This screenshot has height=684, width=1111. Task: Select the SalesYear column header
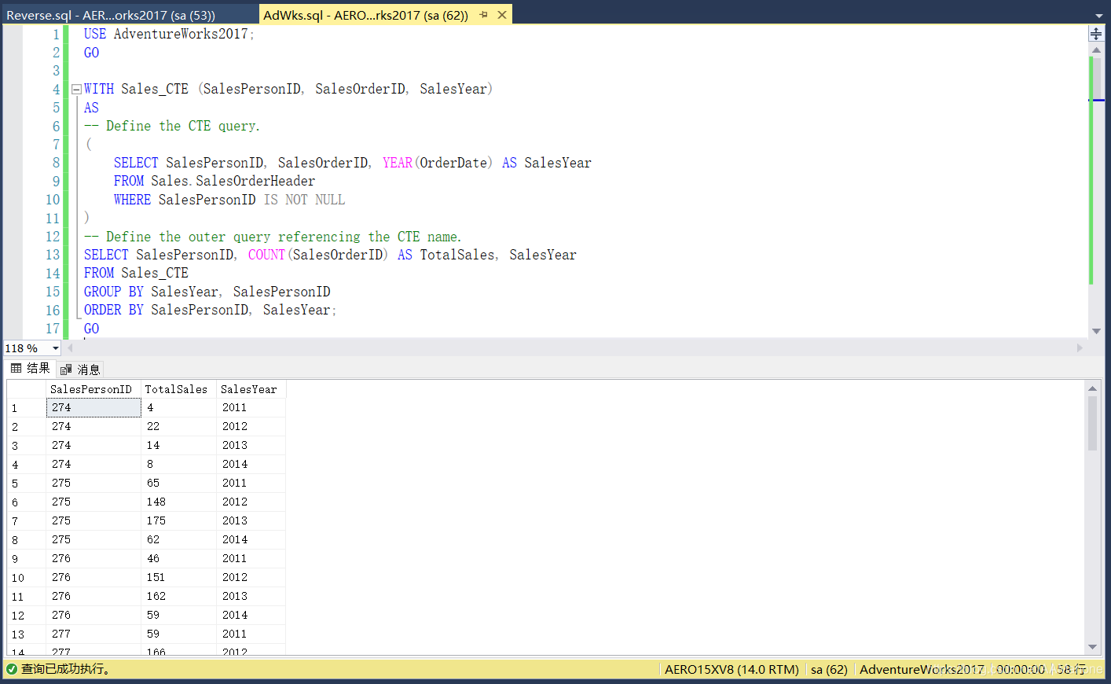[251, 389]
